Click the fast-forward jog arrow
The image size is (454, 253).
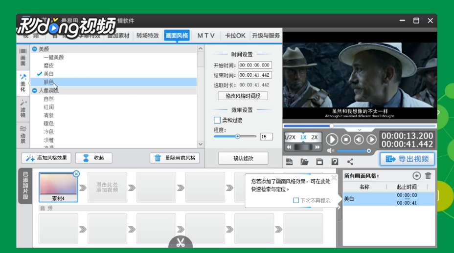tap(318, 147)
